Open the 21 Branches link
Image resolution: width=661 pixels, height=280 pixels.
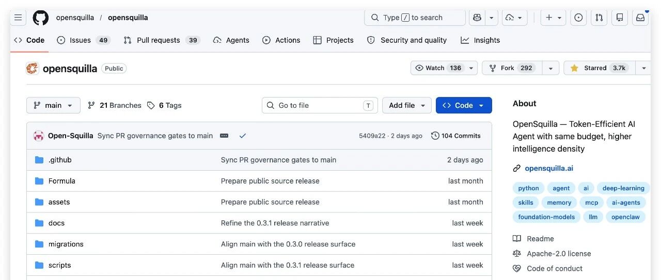click(x=114, y=105)
